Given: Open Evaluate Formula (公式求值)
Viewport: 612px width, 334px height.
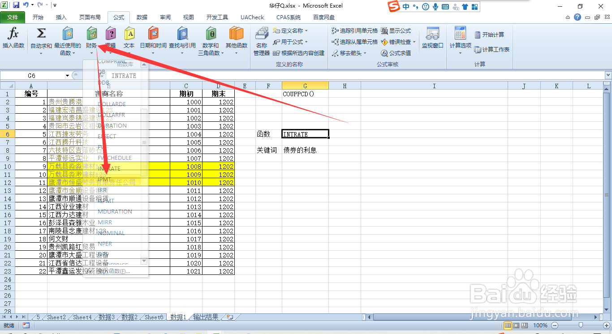Looking at the screenshot, I should coord(396,53).
